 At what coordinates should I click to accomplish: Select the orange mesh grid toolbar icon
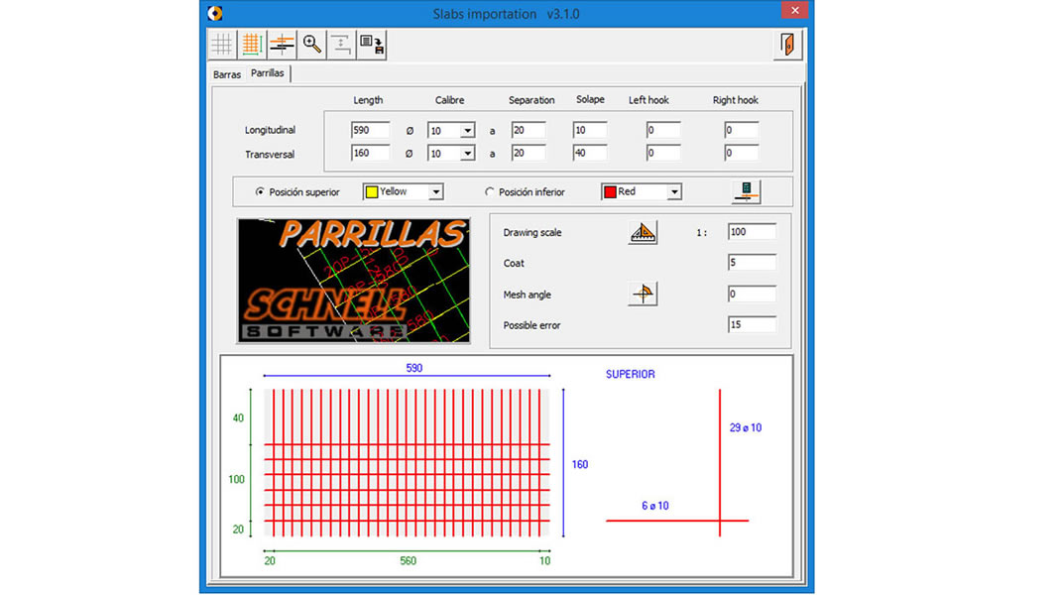[252, 45]
